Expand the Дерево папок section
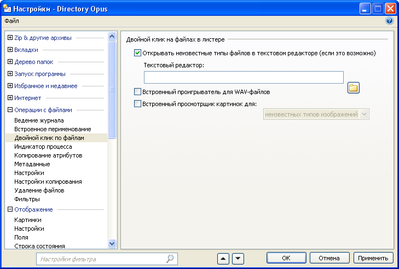 pyautogui.click(x=10, y=62)
